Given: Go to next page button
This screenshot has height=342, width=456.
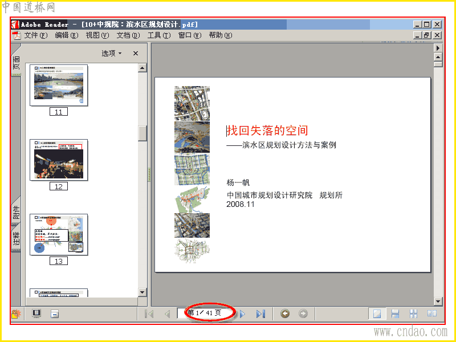Looking at the screenshot, I should [x=242, y=314].
